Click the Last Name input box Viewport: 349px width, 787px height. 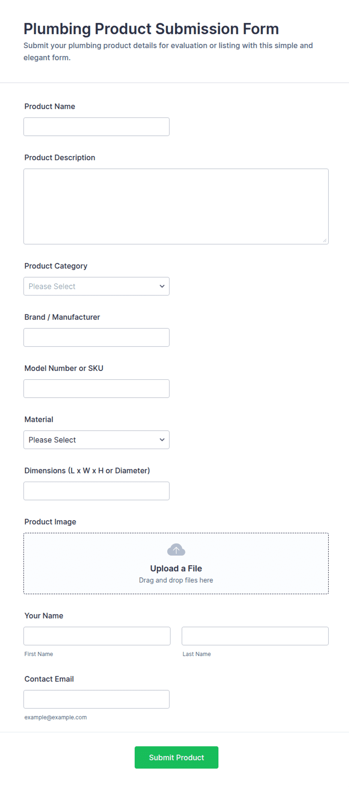[255, 636]
